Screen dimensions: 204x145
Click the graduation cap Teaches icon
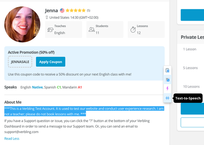tap(50, 30)
